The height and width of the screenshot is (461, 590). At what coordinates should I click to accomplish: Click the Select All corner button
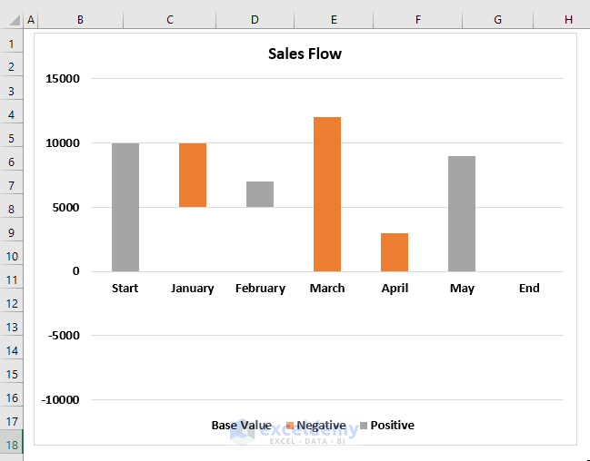pos(12,19)
